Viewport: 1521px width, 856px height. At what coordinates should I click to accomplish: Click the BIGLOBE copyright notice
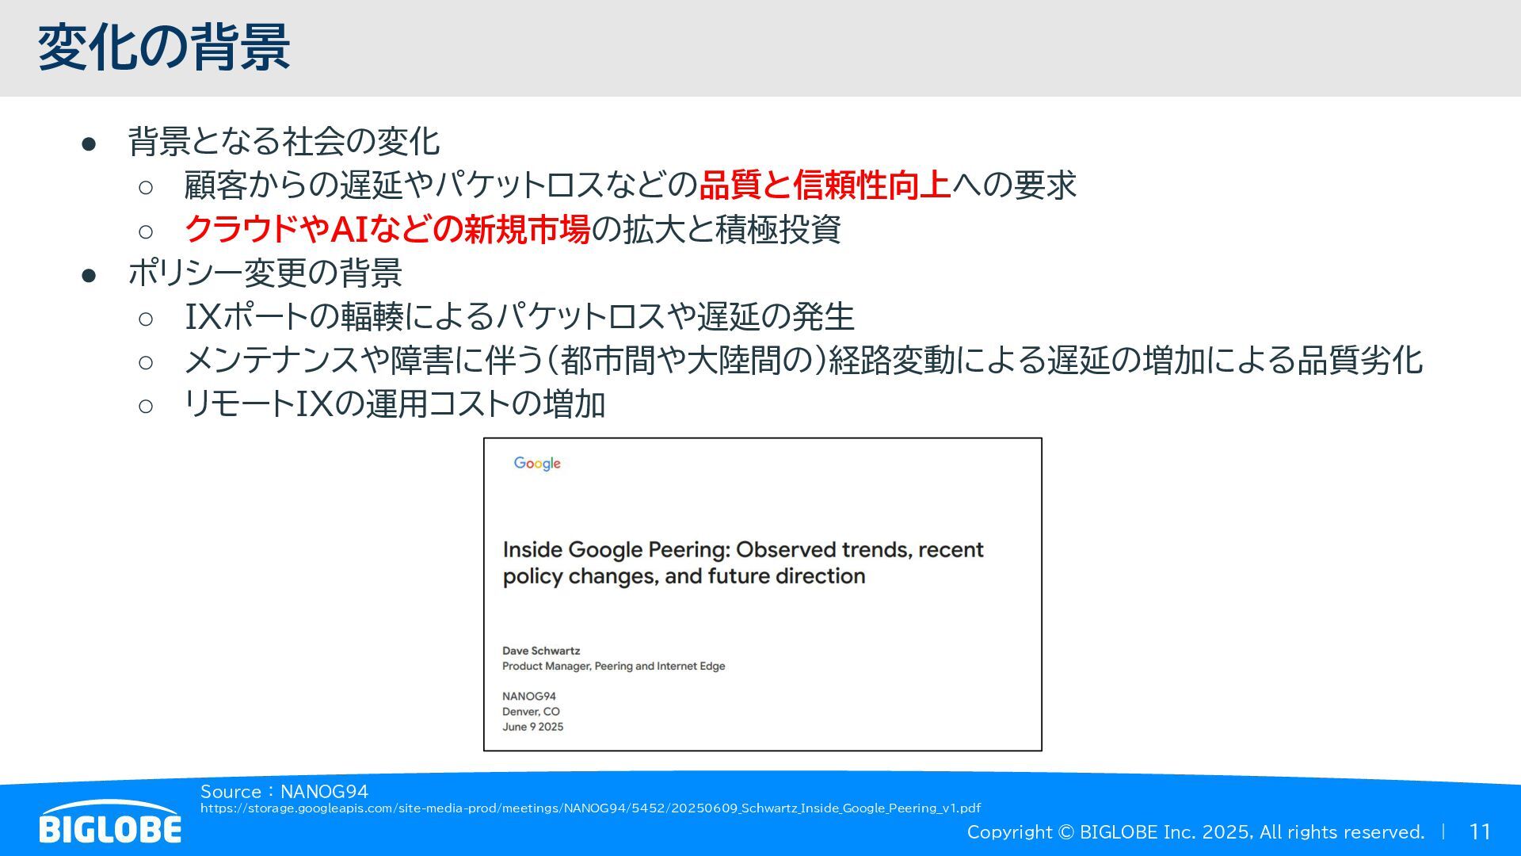1195,832
